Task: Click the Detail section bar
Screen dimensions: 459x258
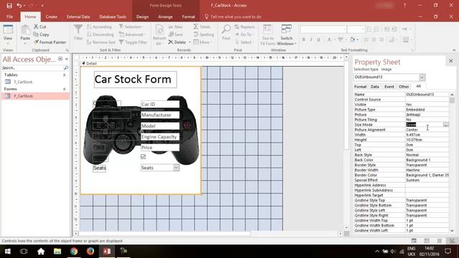Action: point(212,64)
